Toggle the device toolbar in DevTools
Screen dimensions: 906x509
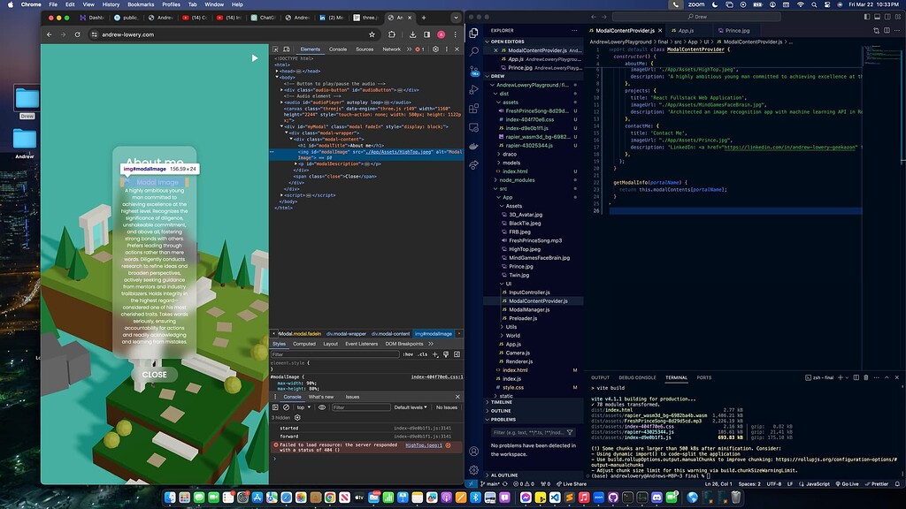pos(287,50)
